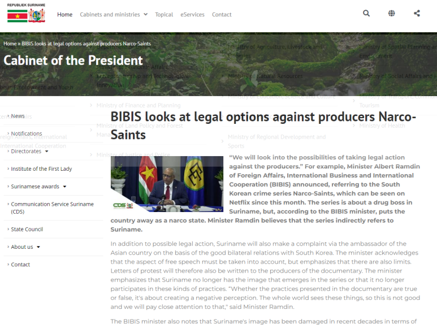Click Ministry of Regional Development and Sports
437x328 pixels.
(277, 141)
